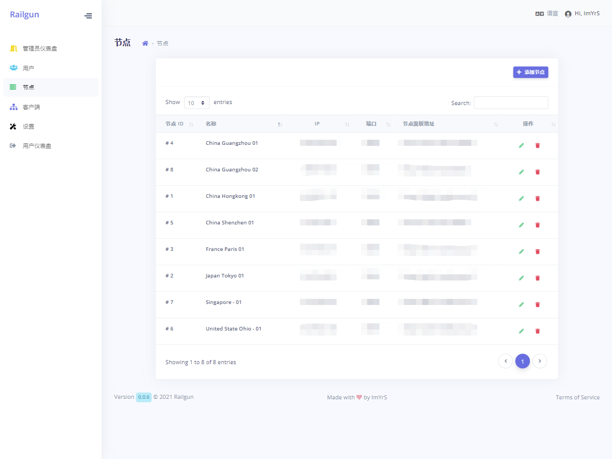Screen dimensions: 612x459
Task: Open the Terms of Service link
Action: coord(577,397)
